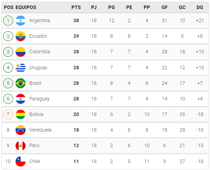Open the Venezuela team name link
This screenshot has width=210, height=170.
[40, 130]
